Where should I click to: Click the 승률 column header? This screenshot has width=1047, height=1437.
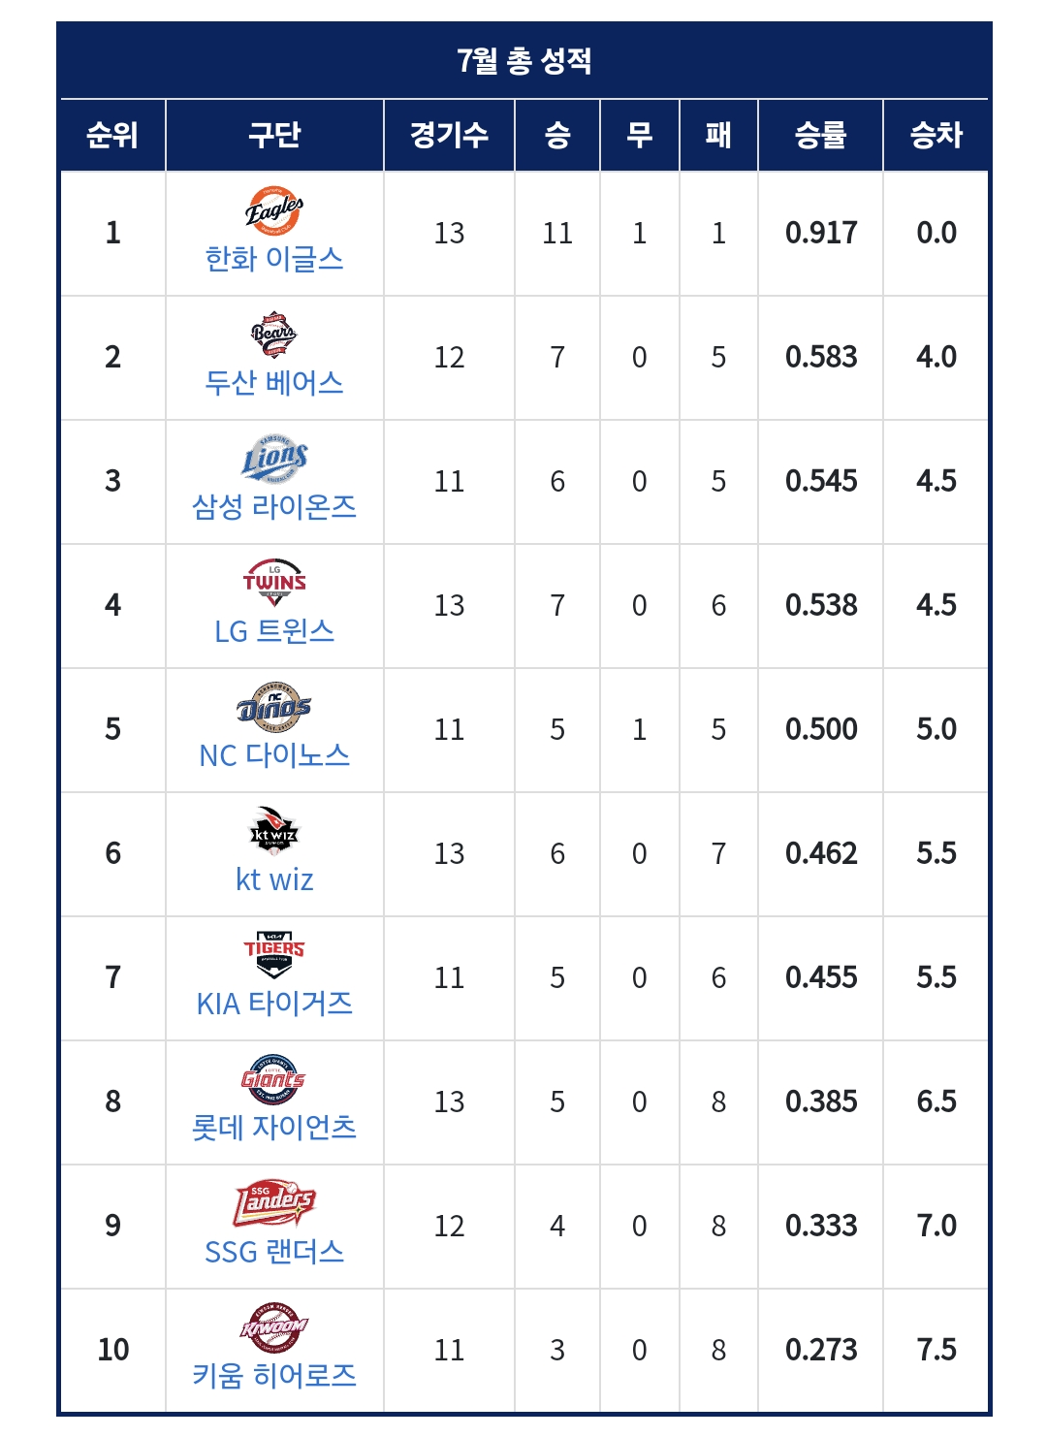[x=820, y=135]
